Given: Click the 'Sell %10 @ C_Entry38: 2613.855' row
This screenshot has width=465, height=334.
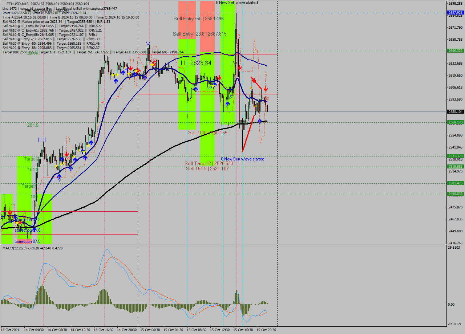Looking at the screenshot, I should click(x=52, y=26).
